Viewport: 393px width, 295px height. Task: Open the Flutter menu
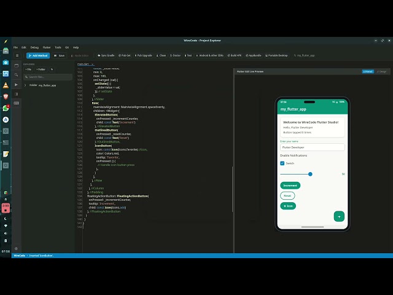pyautogui.click(x=47, y=47)
